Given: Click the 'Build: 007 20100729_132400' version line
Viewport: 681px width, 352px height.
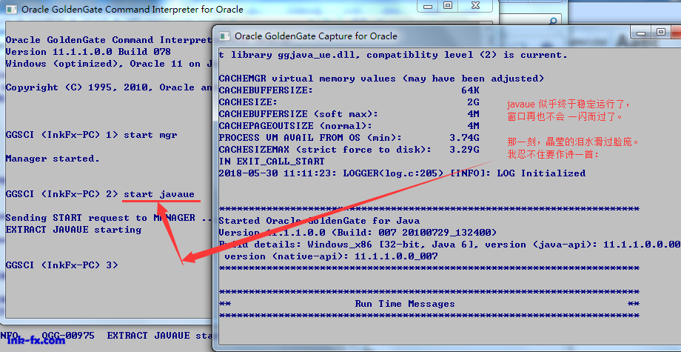Looking at the screenshot, I should [358, 233].
